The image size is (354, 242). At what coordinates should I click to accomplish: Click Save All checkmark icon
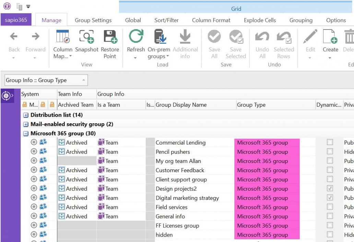tap(214, 36)
